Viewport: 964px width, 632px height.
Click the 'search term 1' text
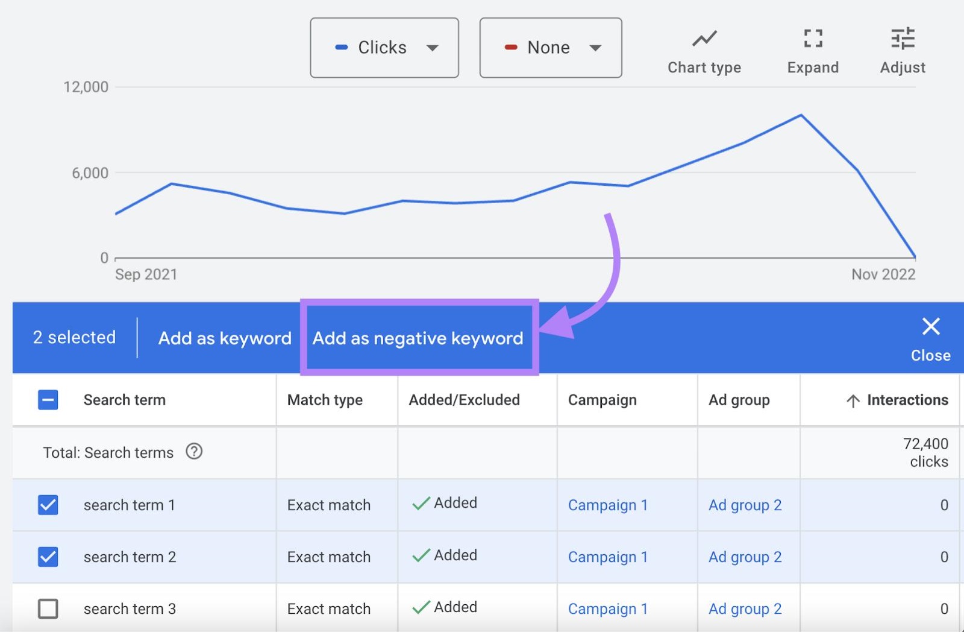[x=130, y=505]
